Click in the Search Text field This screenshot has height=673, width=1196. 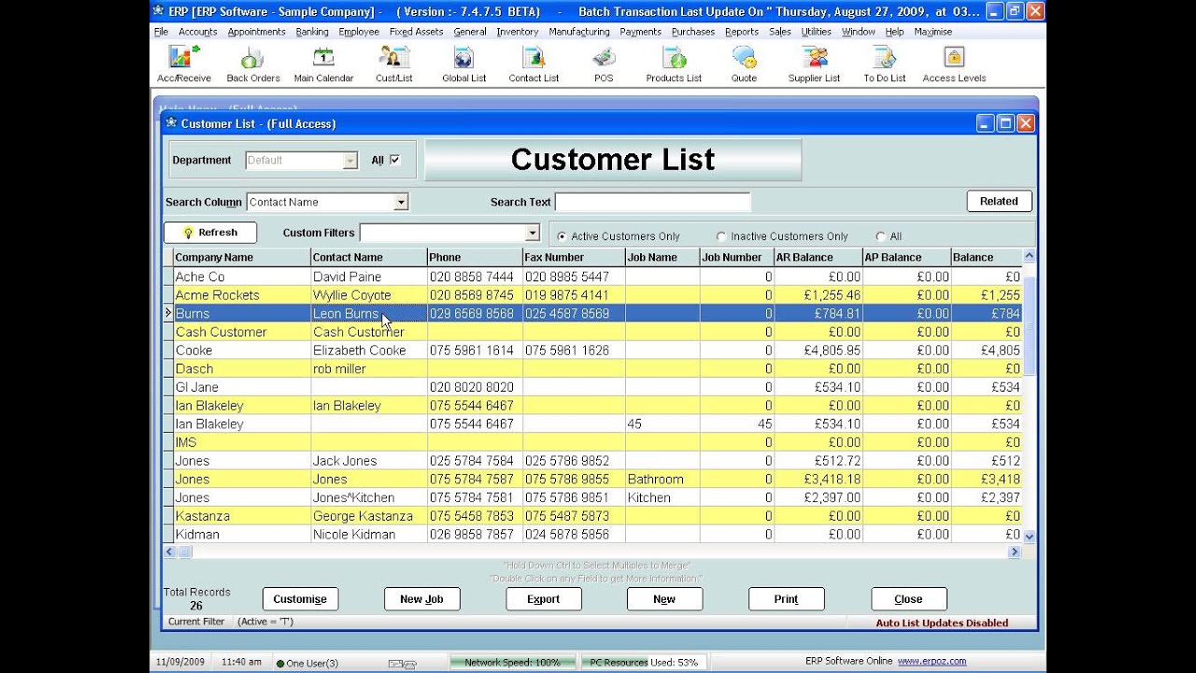[x=652, y=202]
